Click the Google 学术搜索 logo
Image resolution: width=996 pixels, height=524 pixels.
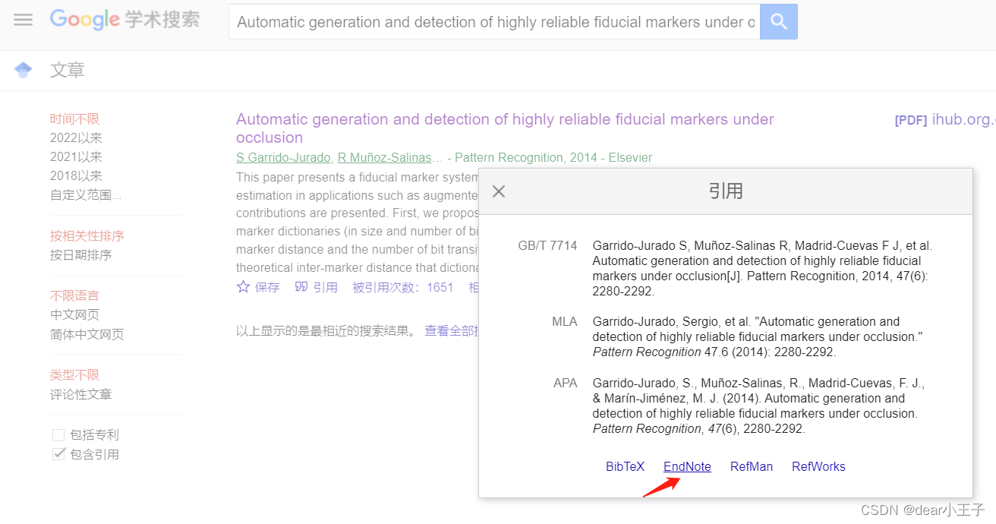click(x=124, y=20)
